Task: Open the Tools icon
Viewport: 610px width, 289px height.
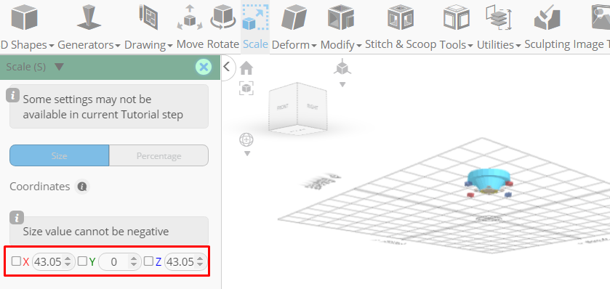Action: pos(457,17)
